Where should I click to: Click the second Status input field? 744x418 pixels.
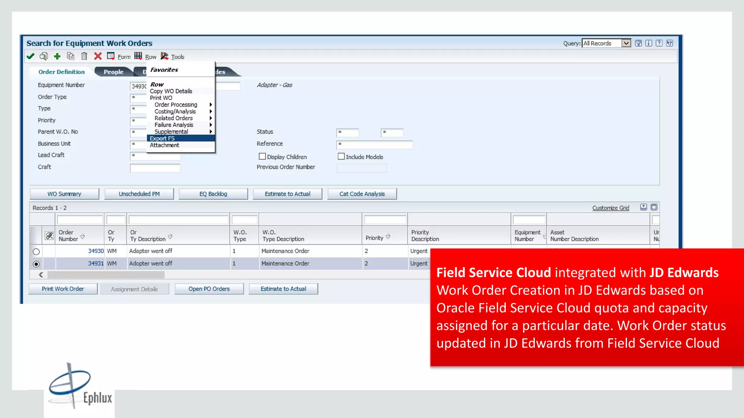pos(392,133)
